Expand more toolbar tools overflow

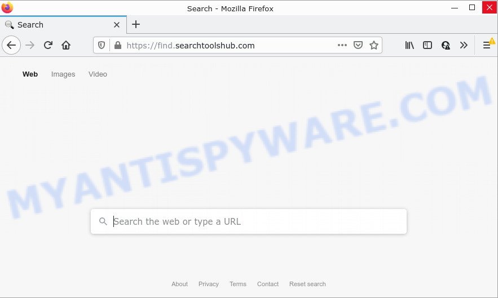click(464, 46)
